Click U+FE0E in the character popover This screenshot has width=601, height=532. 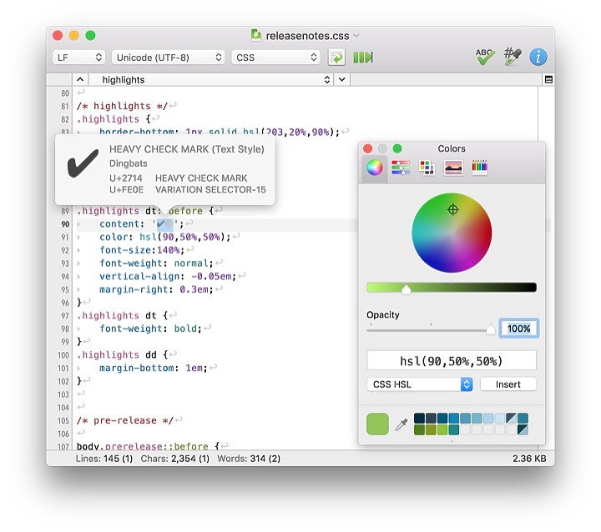point(126,189)
